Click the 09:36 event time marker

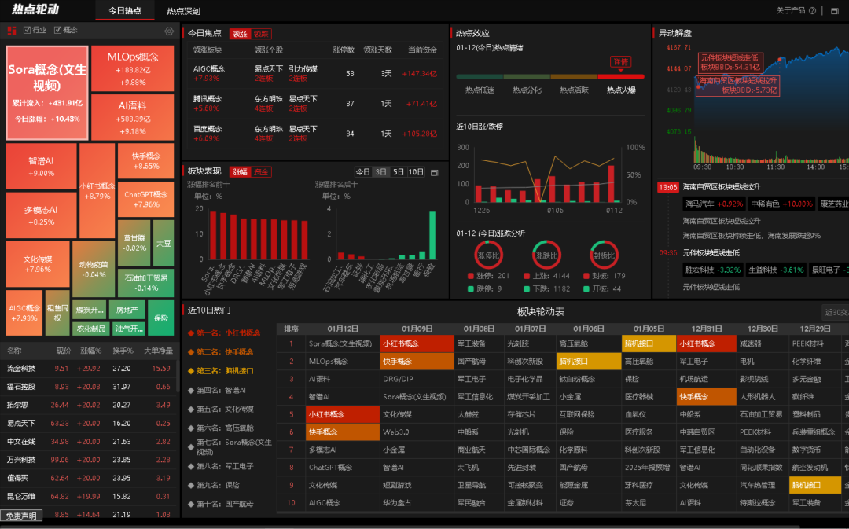click(667, 253)
